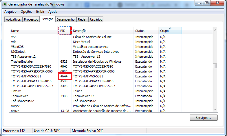The width and height of the screenshot is (227, 136).
Task: Click the scrollbar up arrow
Action: [215, 30]
